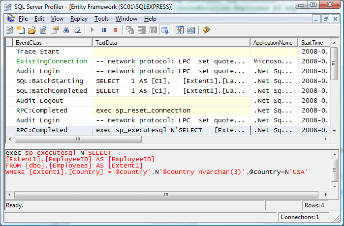Start the trace with the play button
The width and height of the screenshot is (344, 226).
coord(93,30)
